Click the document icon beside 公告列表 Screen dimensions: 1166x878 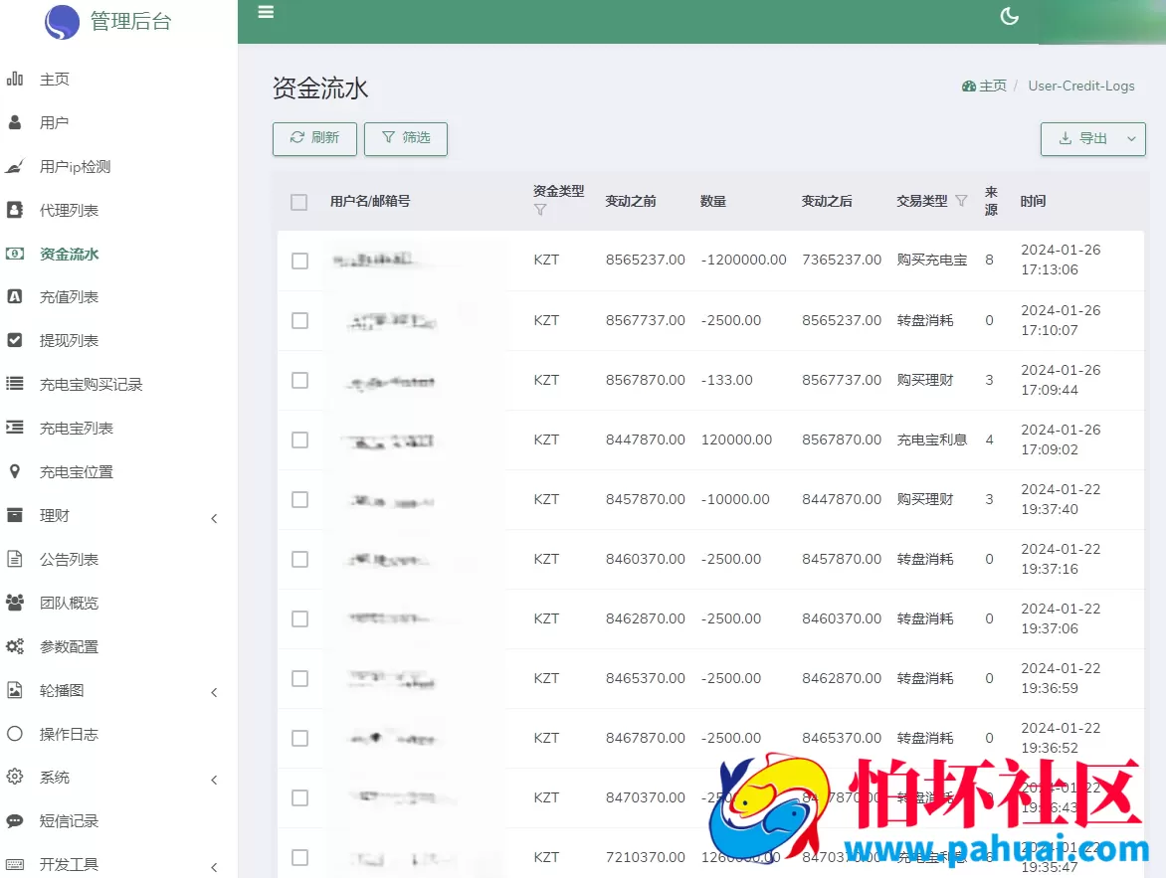click(x=15, y=559)
